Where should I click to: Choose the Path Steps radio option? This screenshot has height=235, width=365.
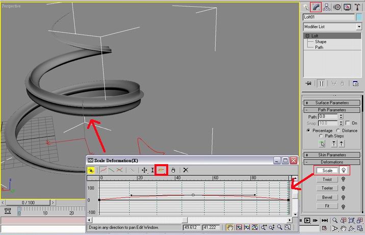pos(321,136)
